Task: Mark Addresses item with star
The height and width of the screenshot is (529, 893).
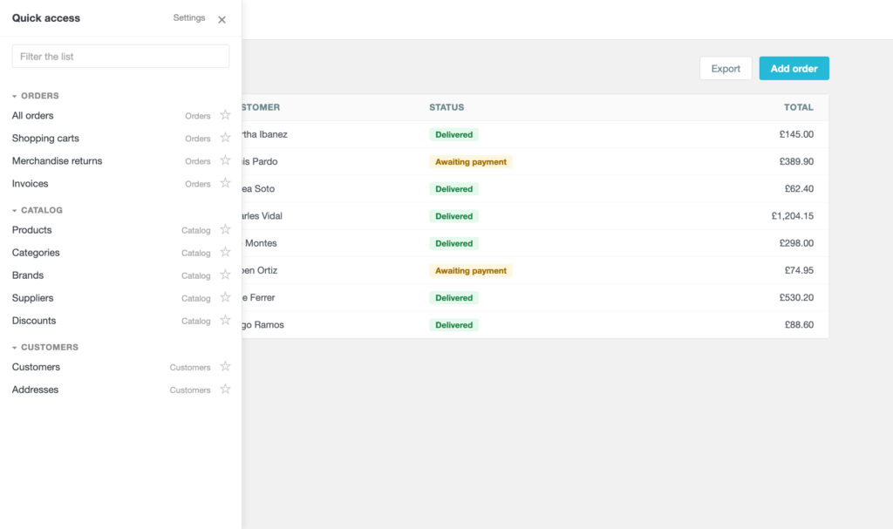Action: pos(226,390)
